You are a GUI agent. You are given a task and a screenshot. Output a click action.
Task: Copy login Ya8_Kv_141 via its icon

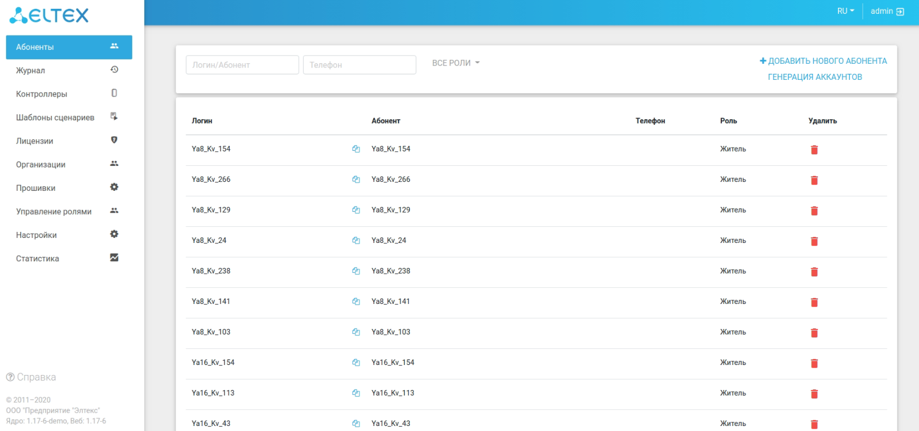point(356,302)
